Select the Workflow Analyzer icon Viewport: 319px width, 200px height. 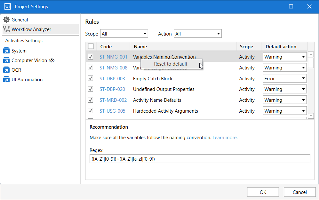point(6,29)
